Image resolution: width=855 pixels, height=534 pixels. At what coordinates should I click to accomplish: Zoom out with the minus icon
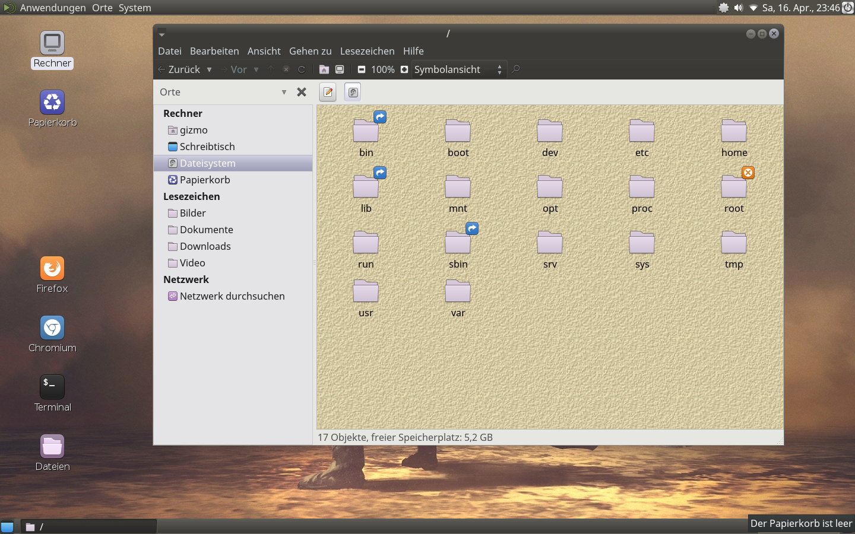click(361, 69)
